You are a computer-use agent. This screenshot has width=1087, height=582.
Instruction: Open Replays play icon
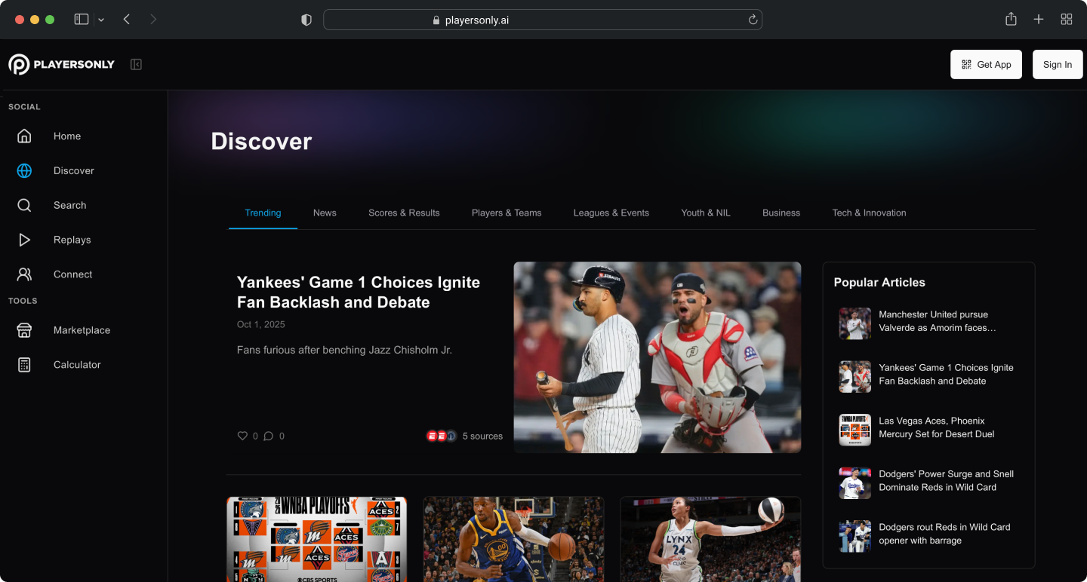[x=24, y=240]
